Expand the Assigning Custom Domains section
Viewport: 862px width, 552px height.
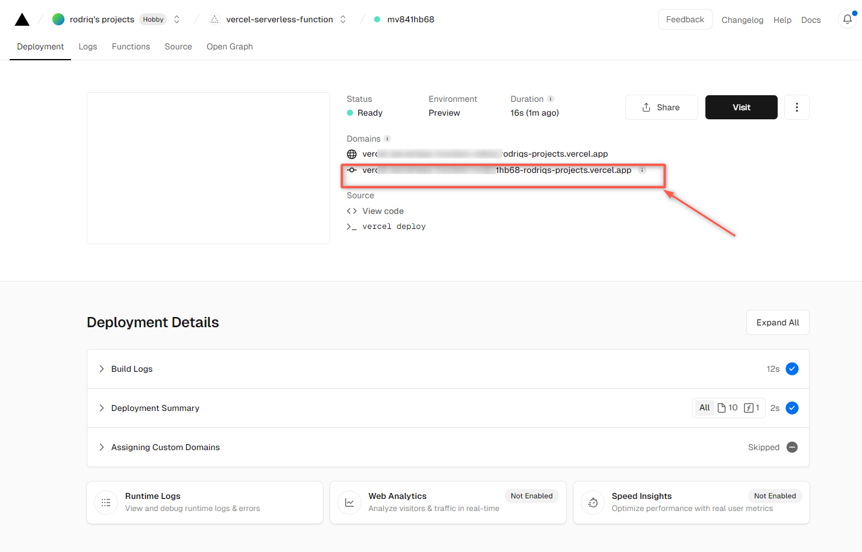pyautogui.click(x=165, y=447)
